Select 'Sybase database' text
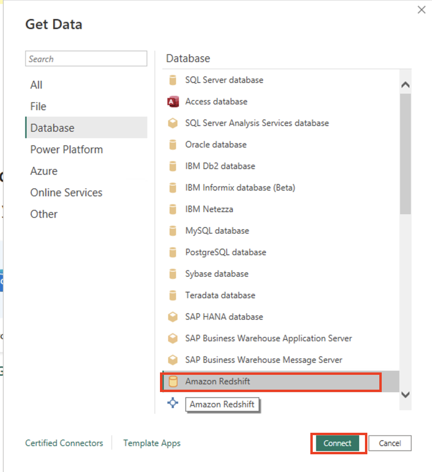The height and width of the screenshot is (472, 432). pos(217,274)
